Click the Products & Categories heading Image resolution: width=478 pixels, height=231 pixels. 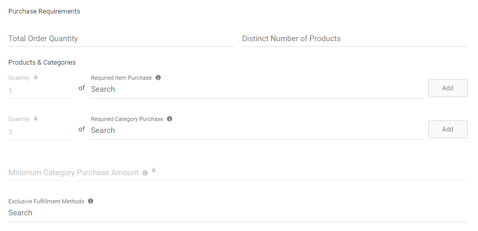(42, 63)
